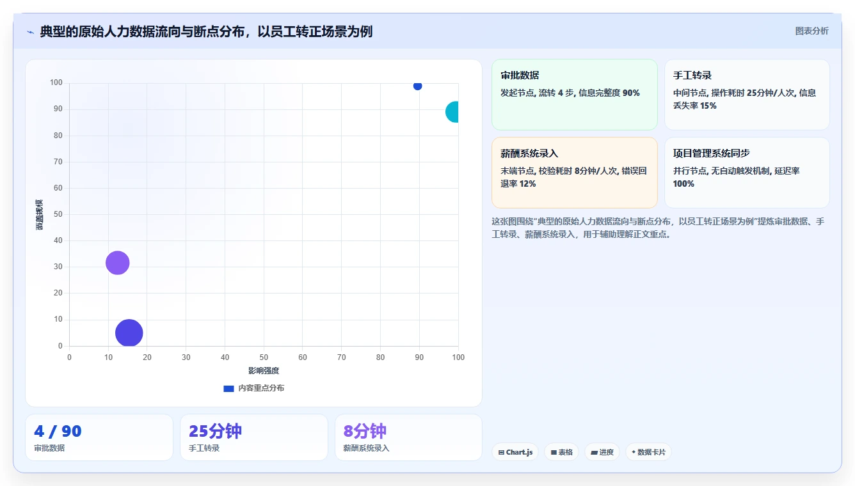Toggle the 内容重点分布 legend item
855x486 pixels.
(253, 388)
